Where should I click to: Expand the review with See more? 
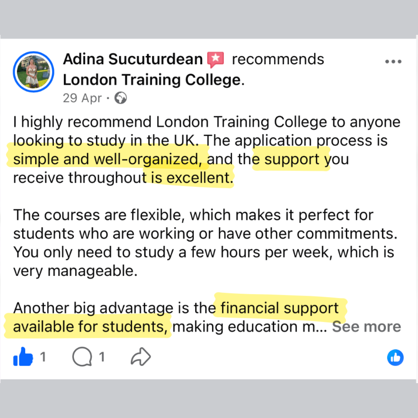(x=366, y=327)
